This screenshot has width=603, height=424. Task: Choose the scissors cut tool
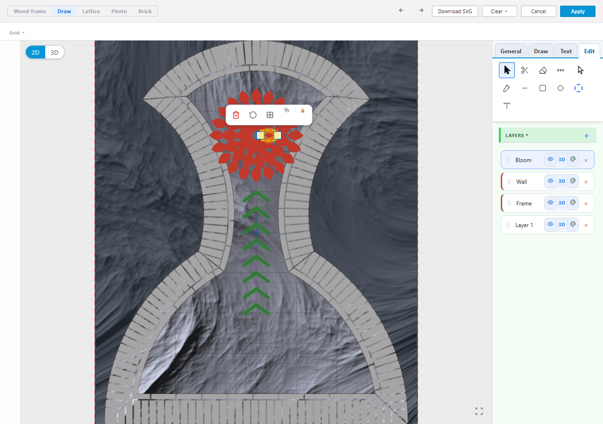525,70
